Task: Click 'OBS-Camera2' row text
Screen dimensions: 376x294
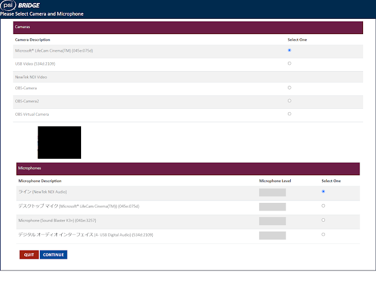Action: tap(27, 101)
